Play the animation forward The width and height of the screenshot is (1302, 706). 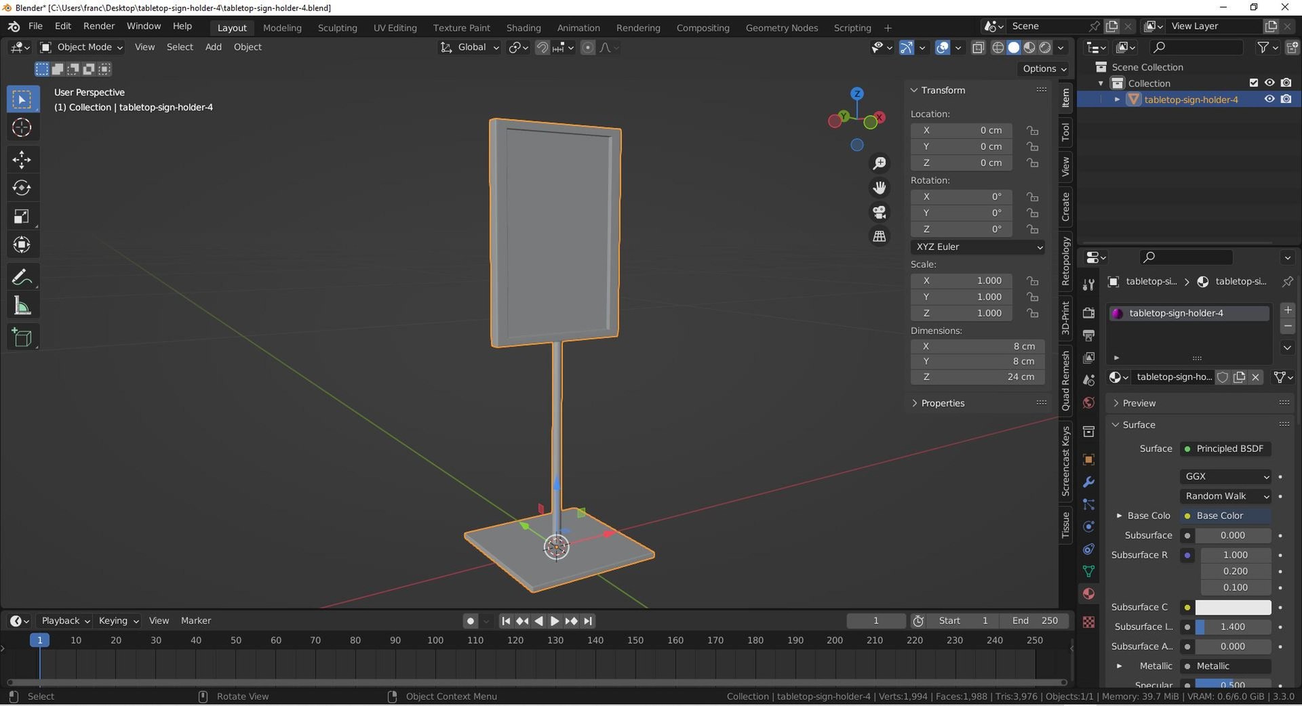pos(555,621)
